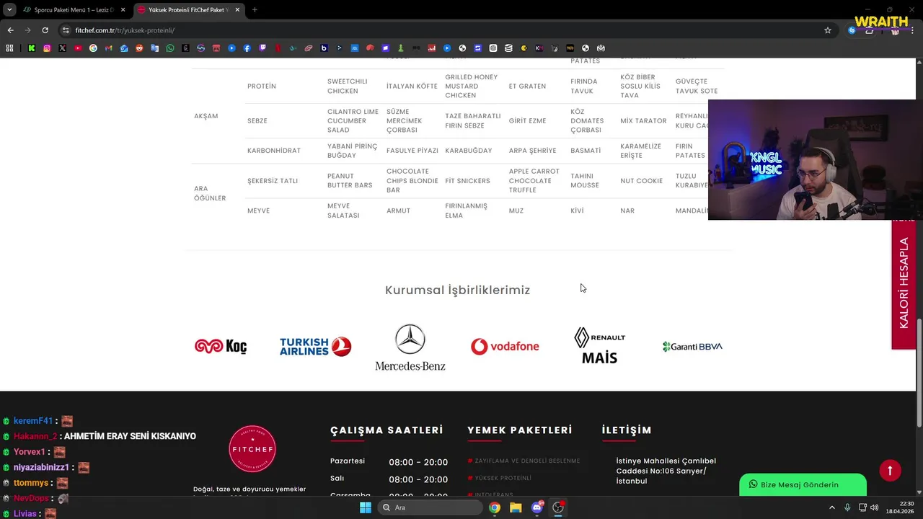Select ITALYAN KÖFTE cell in menu table

pos(412,86)
